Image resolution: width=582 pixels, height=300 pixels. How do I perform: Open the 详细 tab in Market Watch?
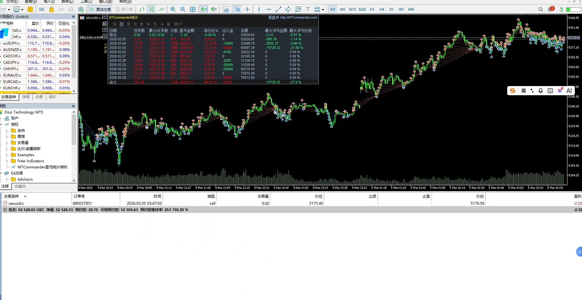point(26,97)
